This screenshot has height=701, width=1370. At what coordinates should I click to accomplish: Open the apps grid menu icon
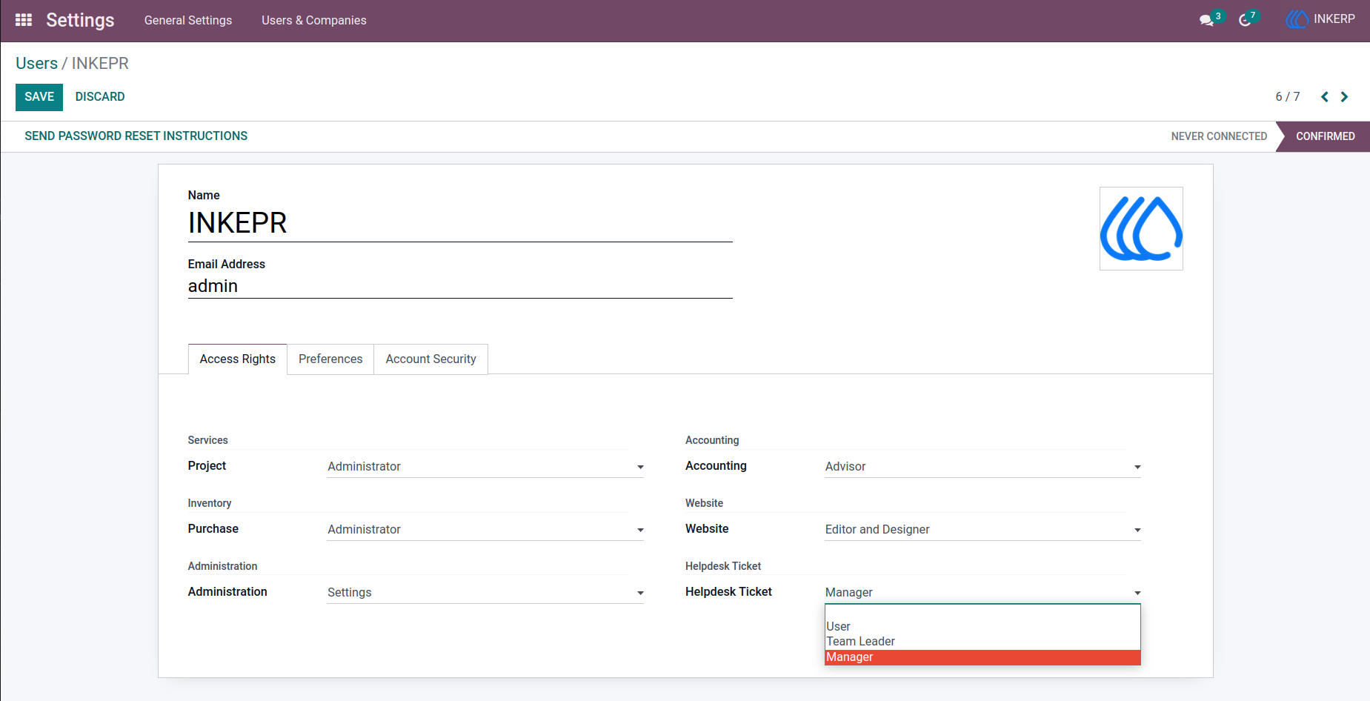[24, 20]
